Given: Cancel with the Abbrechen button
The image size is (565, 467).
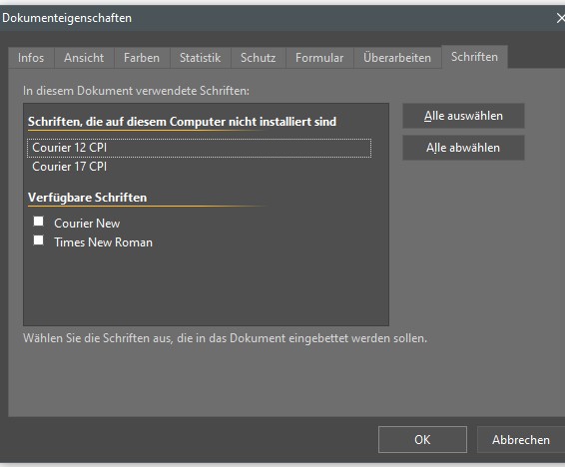Looking at the screenshot, I should [x=521, y=440].
